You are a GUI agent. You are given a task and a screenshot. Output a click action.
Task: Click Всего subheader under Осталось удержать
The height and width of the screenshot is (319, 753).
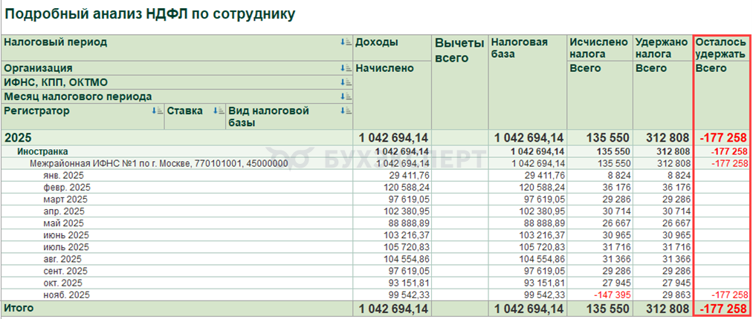(x=721, y=95)
